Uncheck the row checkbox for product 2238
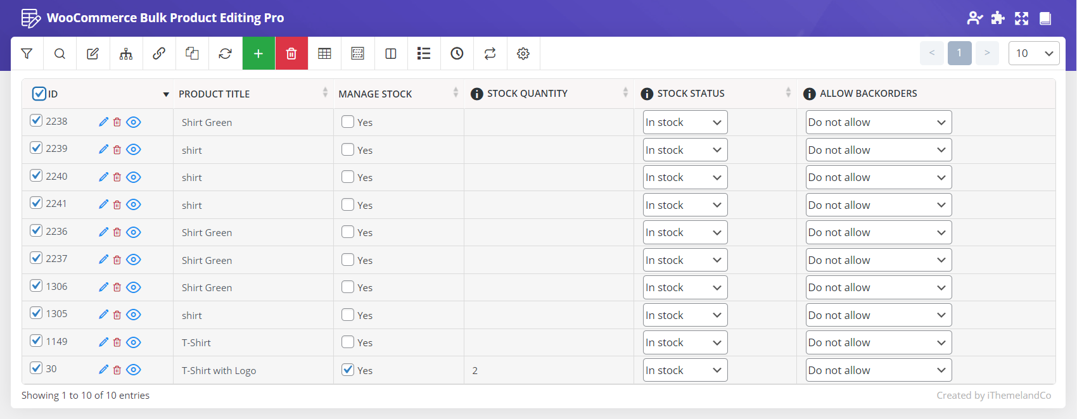 pyautogui.click(x=36, y=120)
